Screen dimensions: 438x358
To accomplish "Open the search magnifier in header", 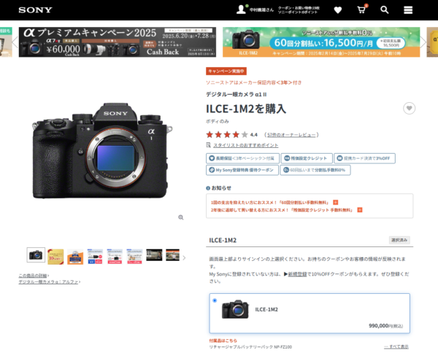I will (x=385, y=9).
